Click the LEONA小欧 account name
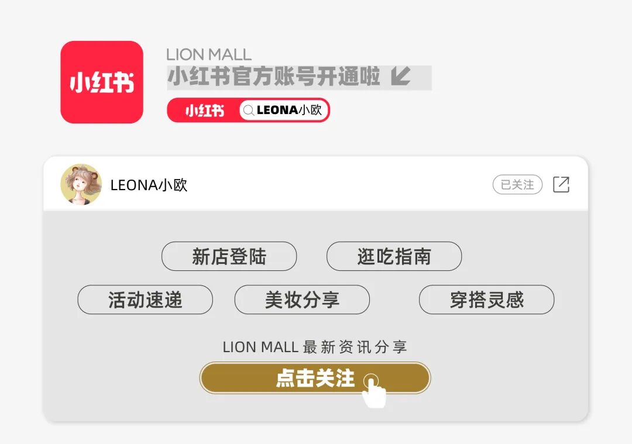The width and height of the screenshot is (632, 444). pos(149,185)
